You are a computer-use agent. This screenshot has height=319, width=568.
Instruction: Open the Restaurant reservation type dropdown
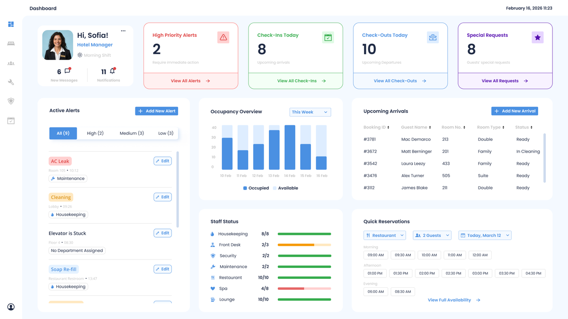click(385, 235)
